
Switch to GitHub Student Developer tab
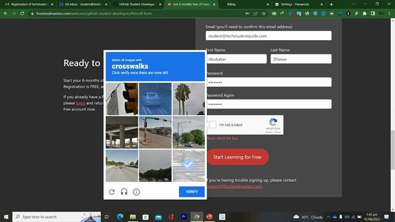click(137, 4)
